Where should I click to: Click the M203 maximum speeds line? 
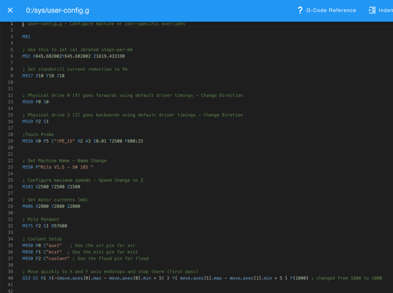pos(51,187)
